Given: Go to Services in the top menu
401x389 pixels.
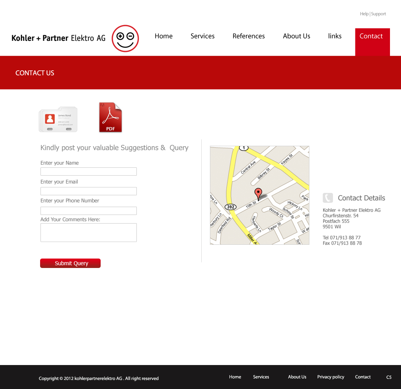Looking at the screenshot, I should (202, 36).
